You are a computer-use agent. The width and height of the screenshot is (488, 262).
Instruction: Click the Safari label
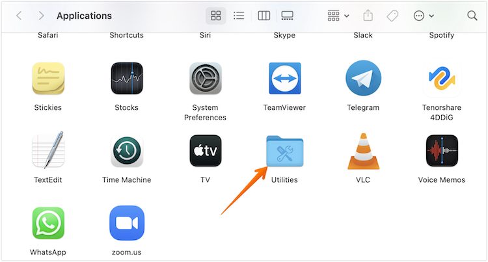click(48, 35)
